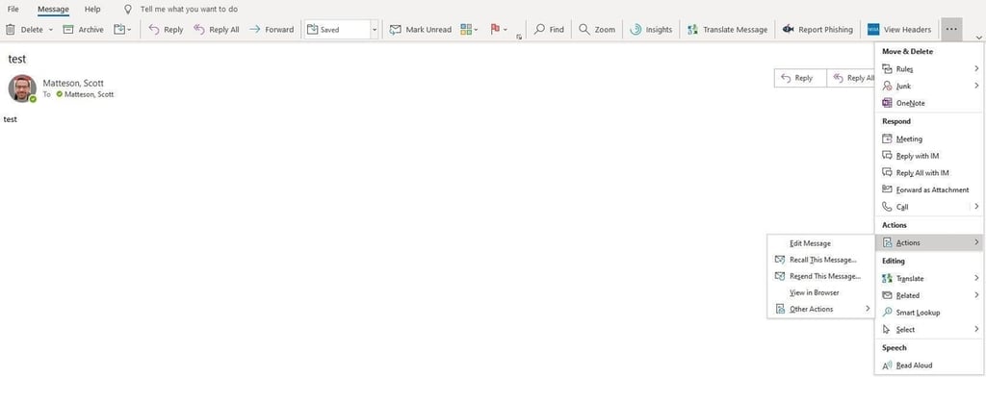
Task: Open View Headers tool
Action: tap(874, 30)
